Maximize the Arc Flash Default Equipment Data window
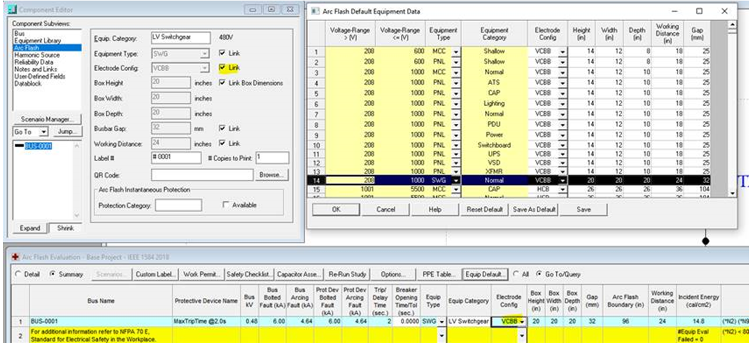 pyautogui.click(x=699, y=11)
